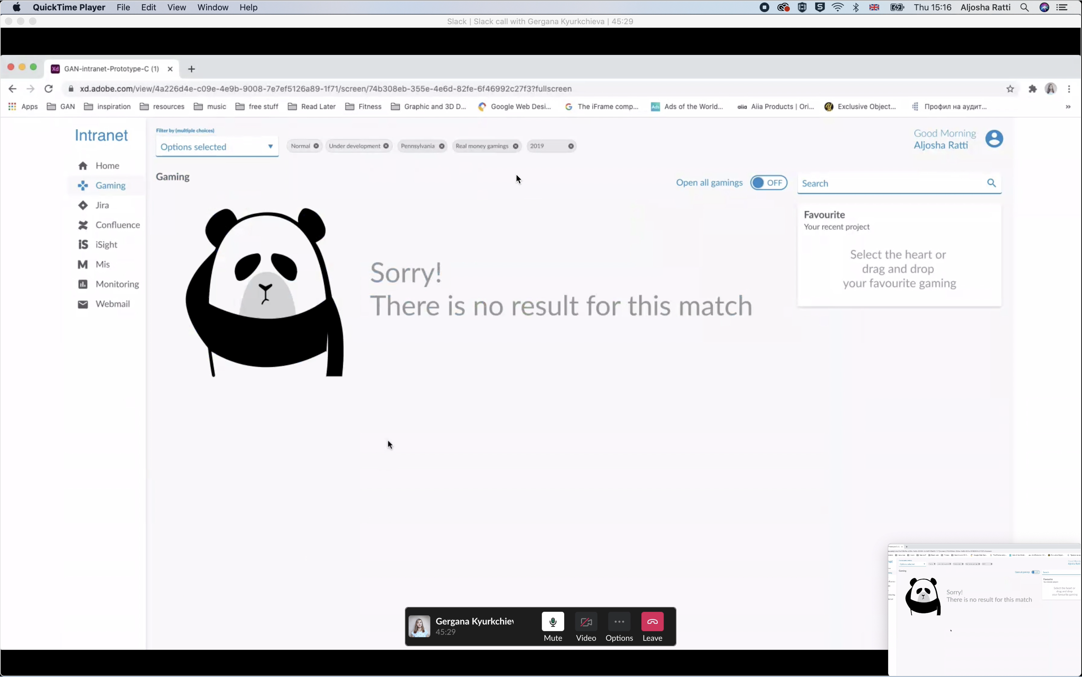1082x677 pixels.
Task: Remove the Pennsylvania filter chip
Action: click(442, 146)
